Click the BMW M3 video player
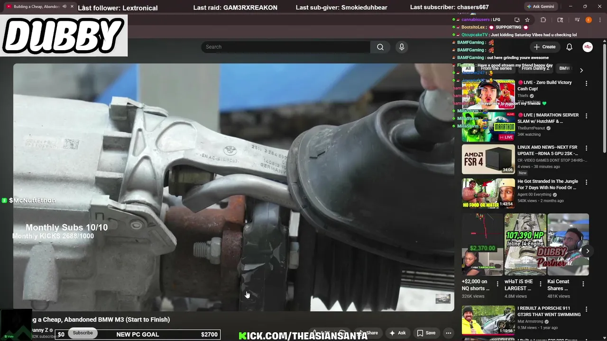607x341 pixels. [x=233, y=187]
